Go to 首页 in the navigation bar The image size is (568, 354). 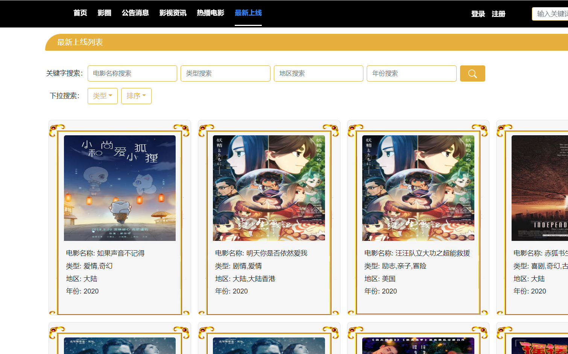click(x=80, y=13)
